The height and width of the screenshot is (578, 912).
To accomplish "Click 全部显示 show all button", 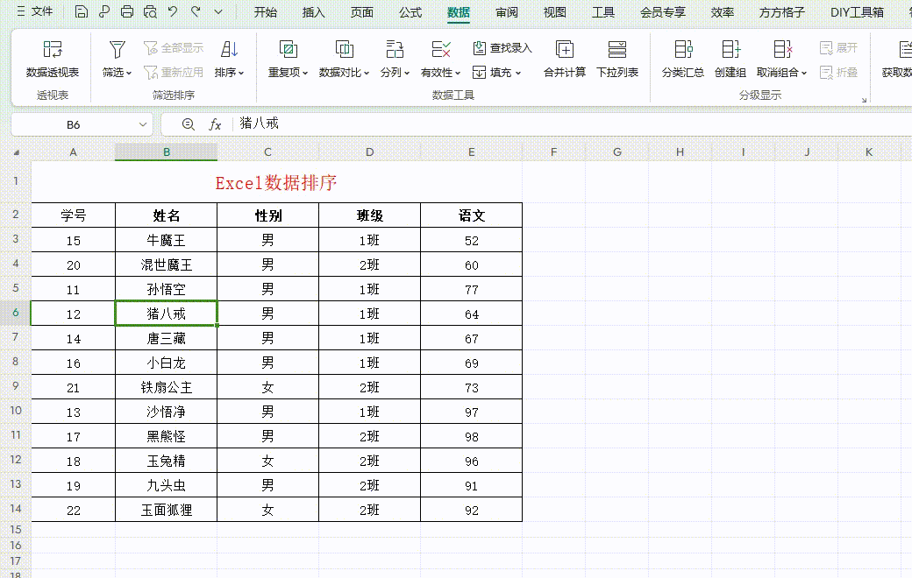I will point(174,48).
